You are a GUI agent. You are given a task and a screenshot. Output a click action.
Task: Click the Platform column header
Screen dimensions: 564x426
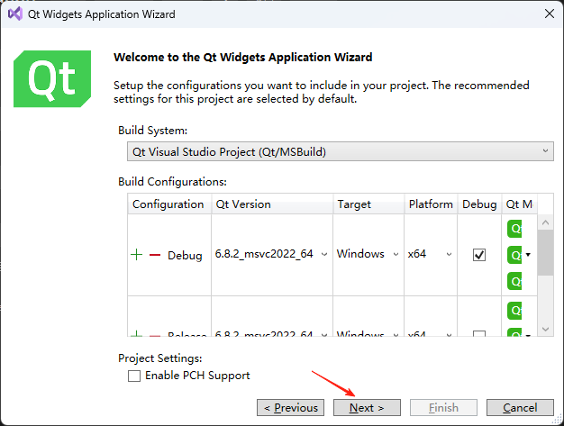(x=431, y=204)
